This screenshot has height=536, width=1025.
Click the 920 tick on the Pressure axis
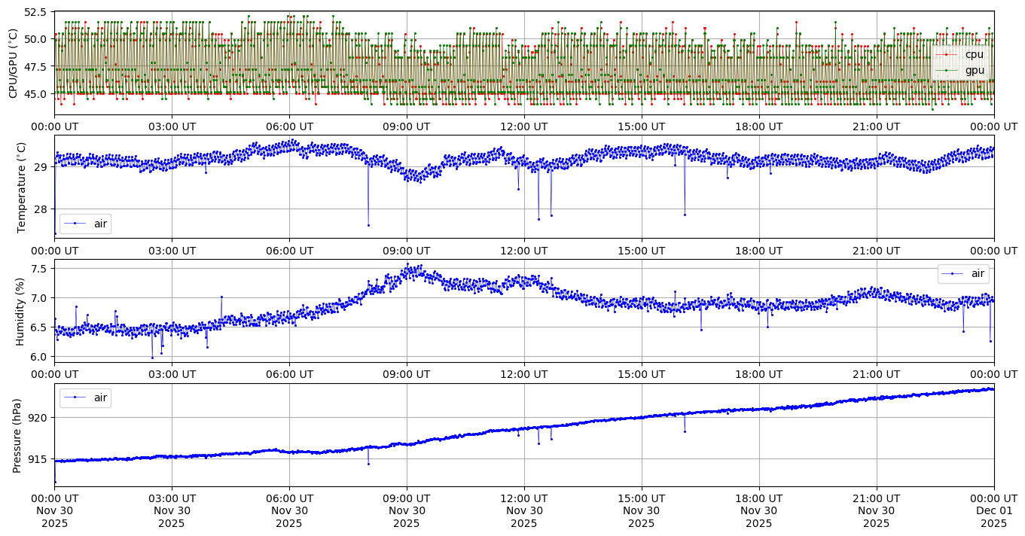pyautogui.click(x=38, y=418)
